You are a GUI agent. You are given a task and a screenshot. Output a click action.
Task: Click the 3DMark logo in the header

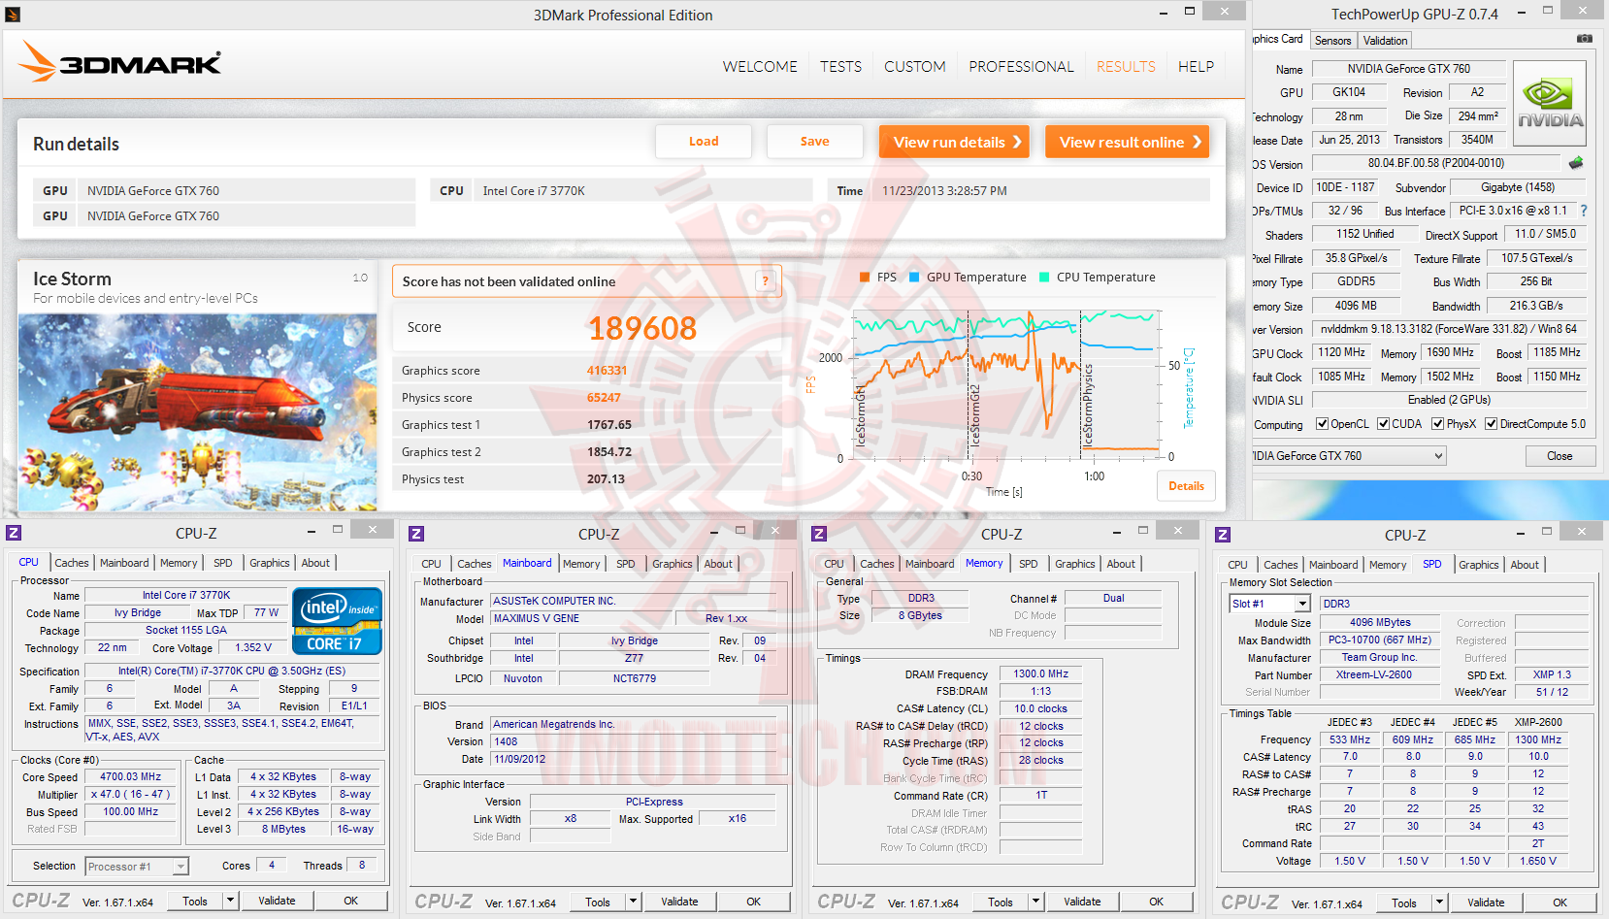[119, 62]
